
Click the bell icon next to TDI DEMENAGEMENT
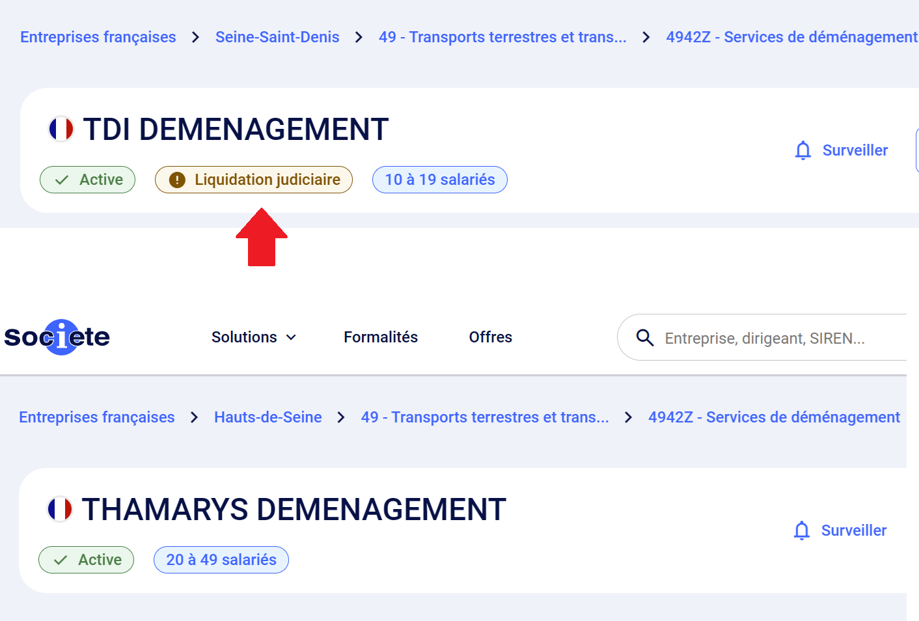click(803, 150)
